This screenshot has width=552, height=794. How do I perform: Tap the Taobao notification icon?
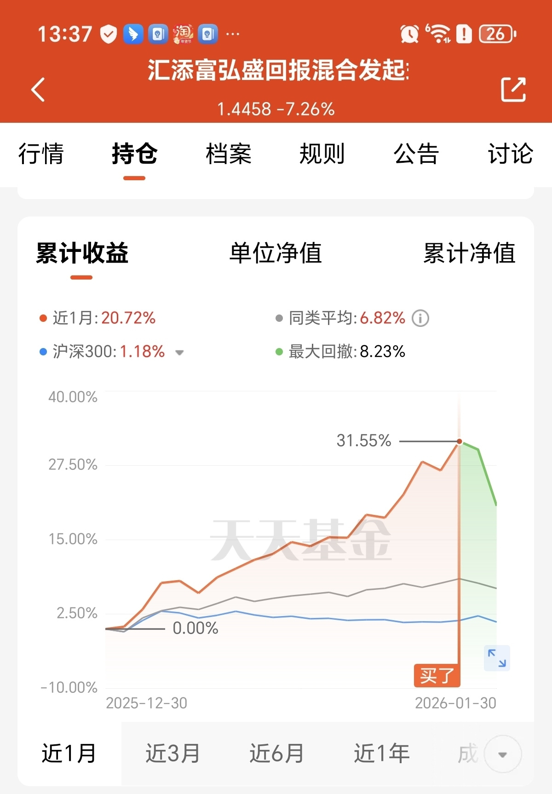(x=183, y=34)
